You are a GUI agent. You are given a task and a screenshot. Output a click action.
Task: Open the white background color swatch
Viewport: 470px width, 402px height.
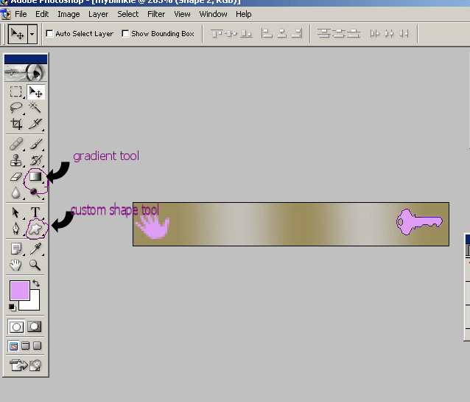click(x=33, y=304)
